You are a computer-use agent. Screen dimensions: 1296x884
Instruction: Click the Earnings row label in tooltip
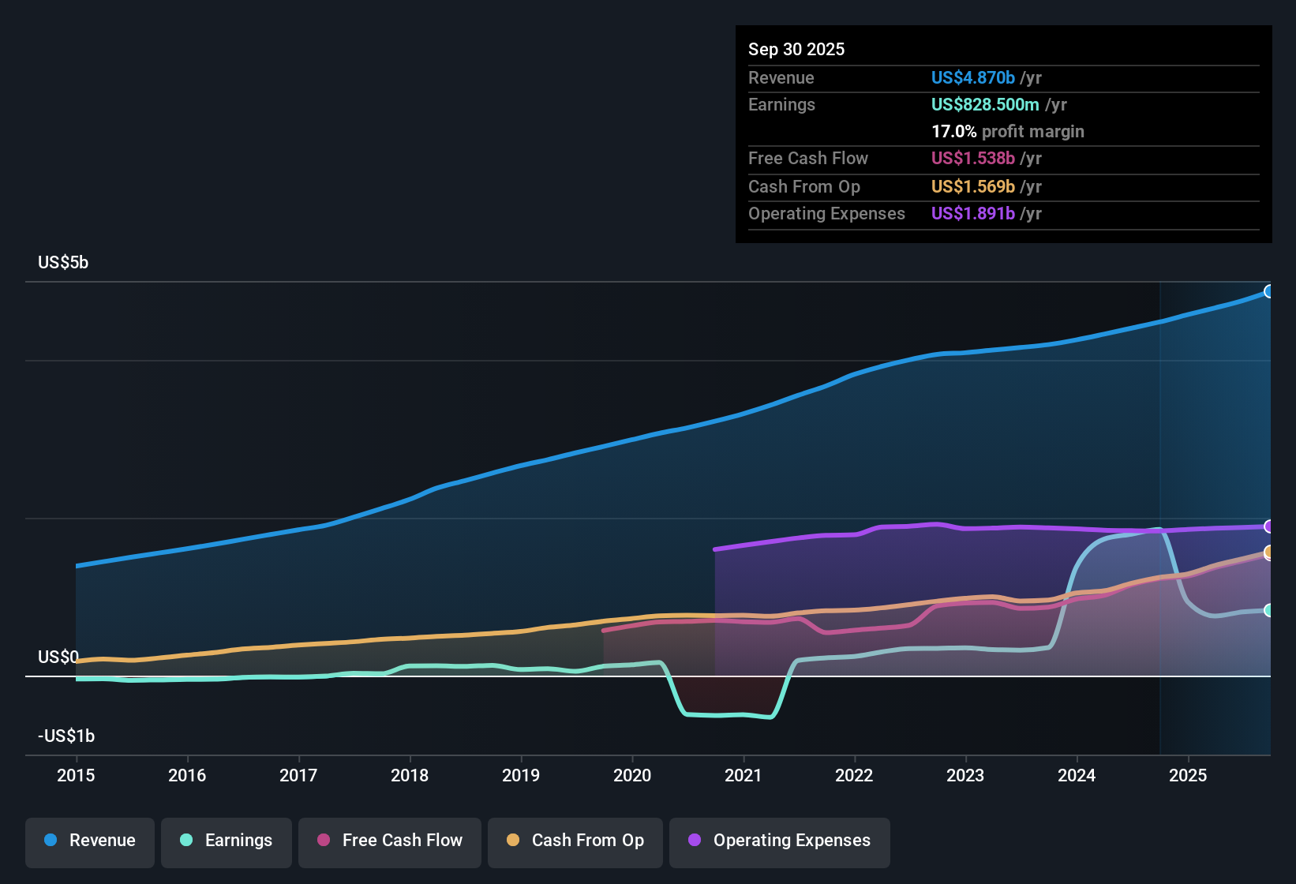[x=781, y=104]
